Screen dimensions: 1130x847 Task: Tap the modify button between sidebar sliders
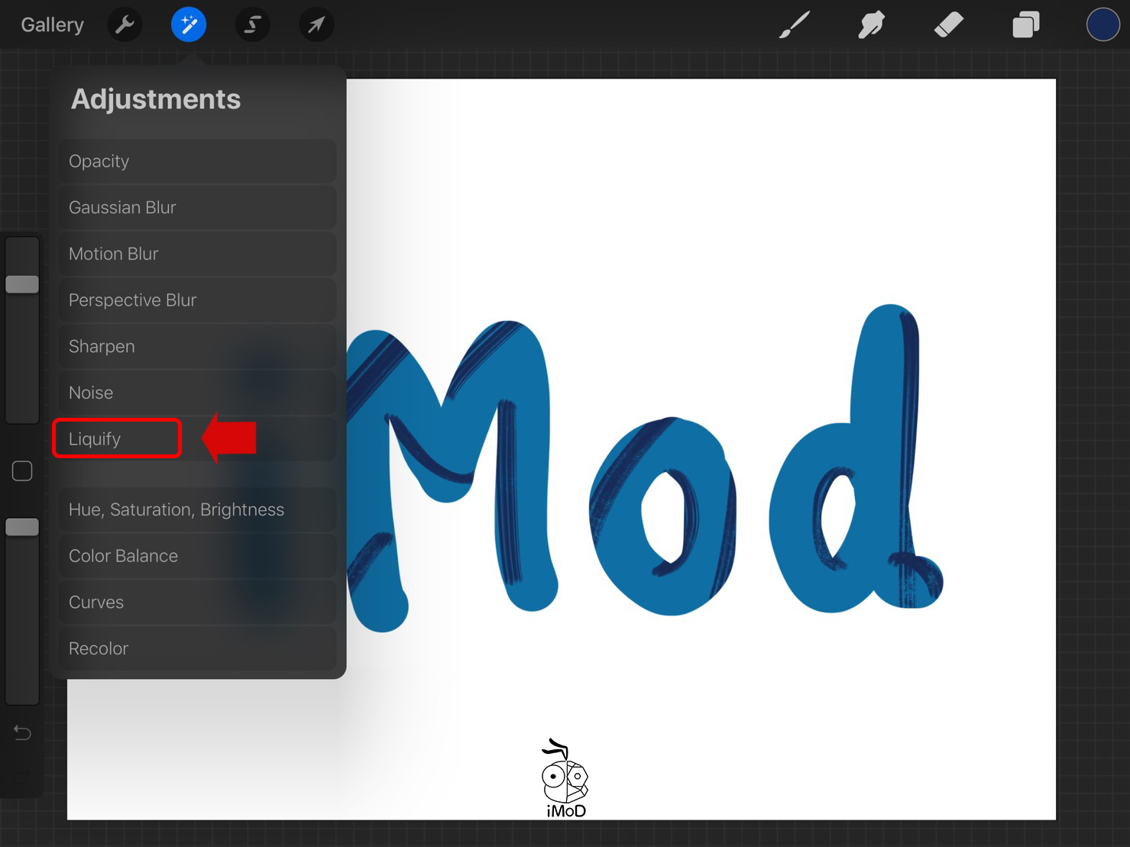pos(22,471)
